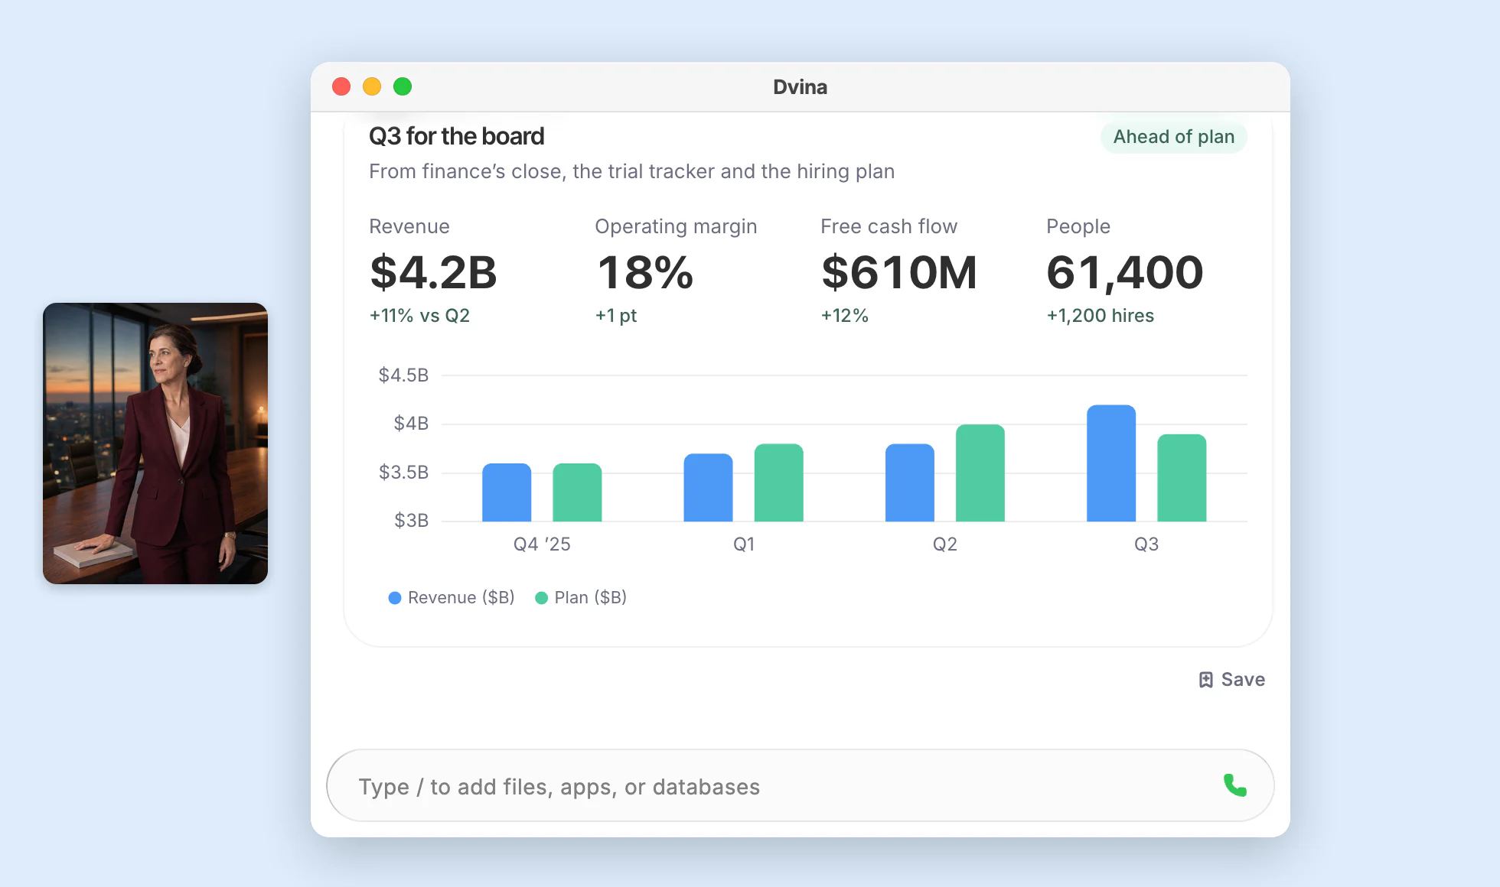Click the +11% vs Q2 text
The height and width of the screenshot is (887, 1500).
419,315
